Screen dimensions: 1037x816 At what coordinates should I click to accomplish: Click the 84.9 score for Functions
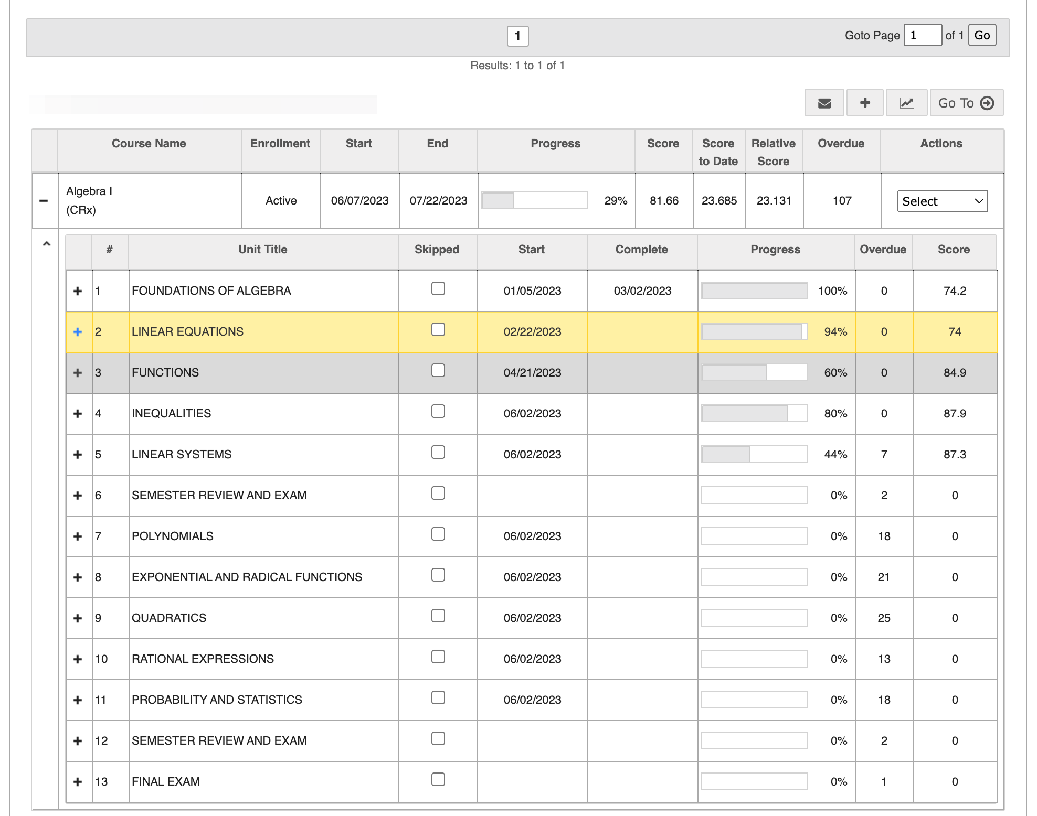[955, 373]
